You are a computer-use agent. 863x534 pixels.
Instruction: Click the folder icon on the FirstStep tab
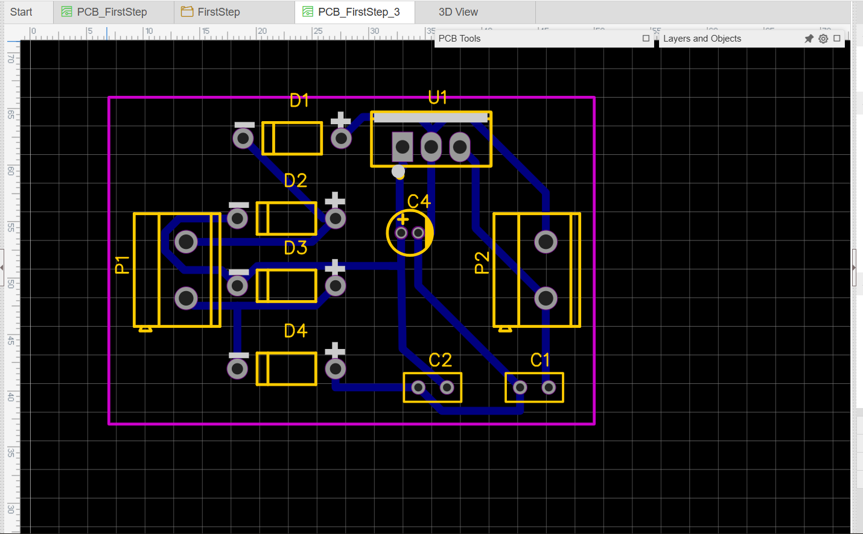coord(186,11)
